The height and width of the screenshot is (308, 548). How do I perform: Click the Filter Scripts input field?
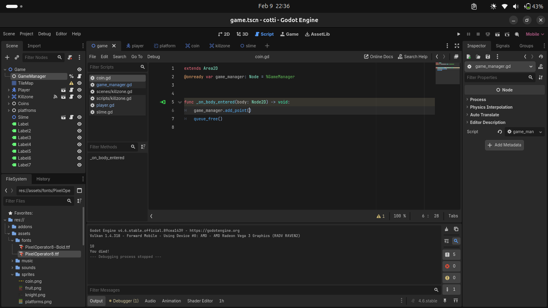(114, 67)
